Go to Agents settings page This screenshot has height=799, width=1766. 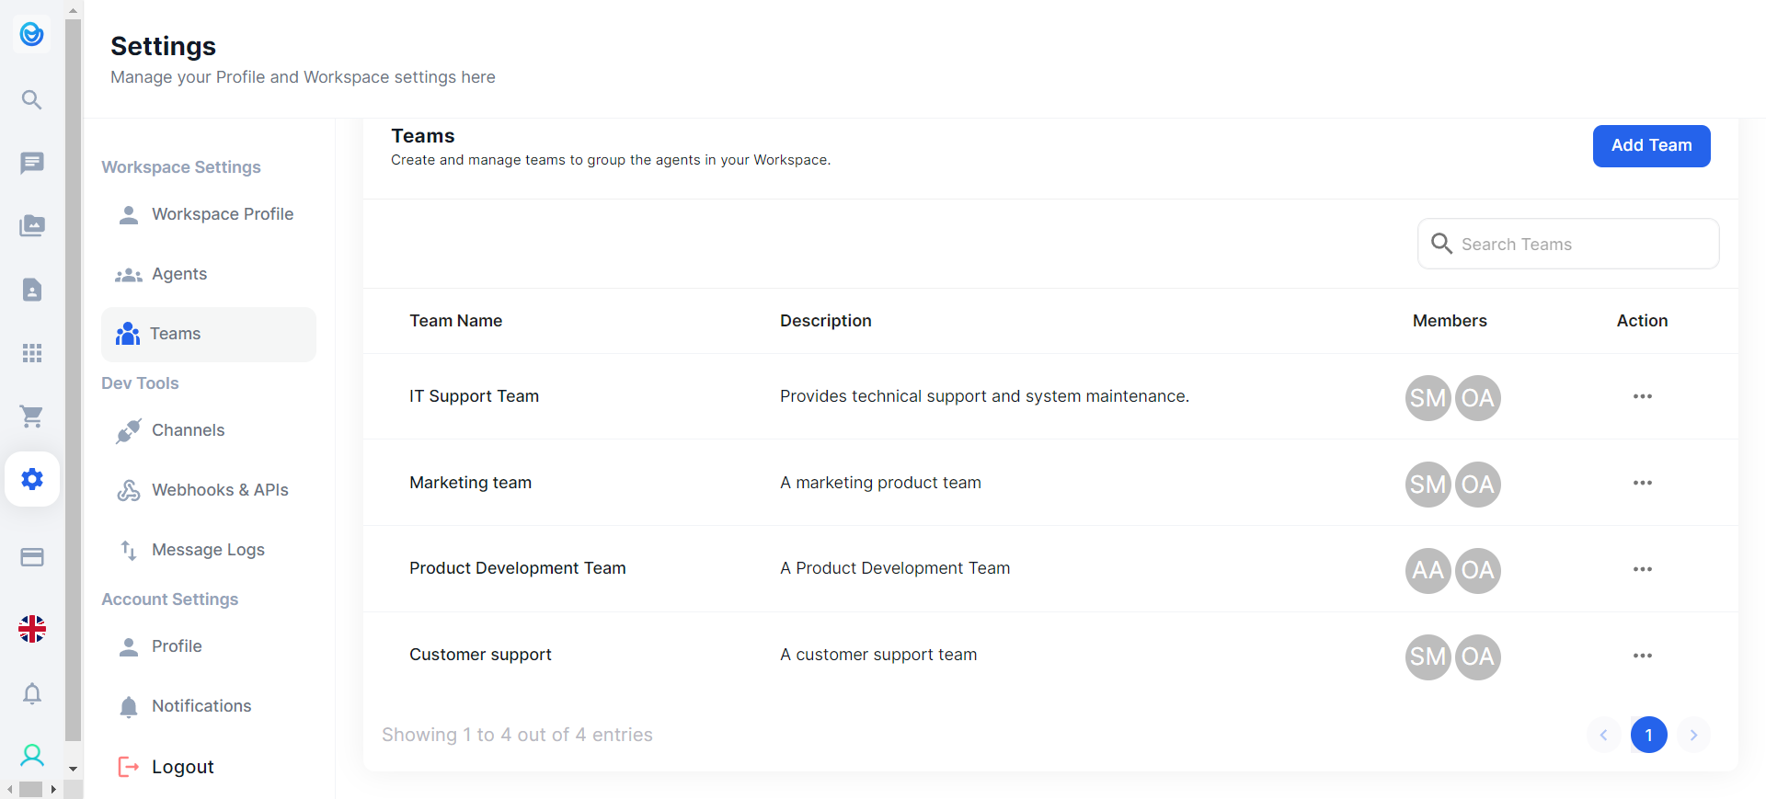179,274
